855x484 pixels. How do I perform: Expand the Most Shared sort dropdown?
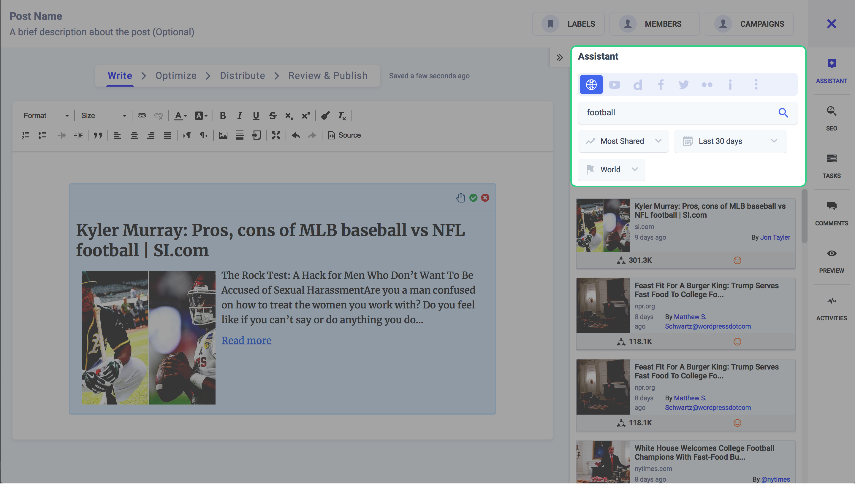(623, 141)
